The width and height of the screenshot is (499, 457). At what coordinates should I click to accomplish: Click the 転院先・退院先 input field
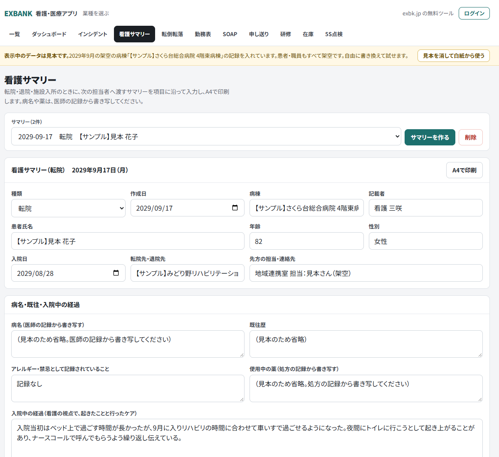click(x=188, y=273)
